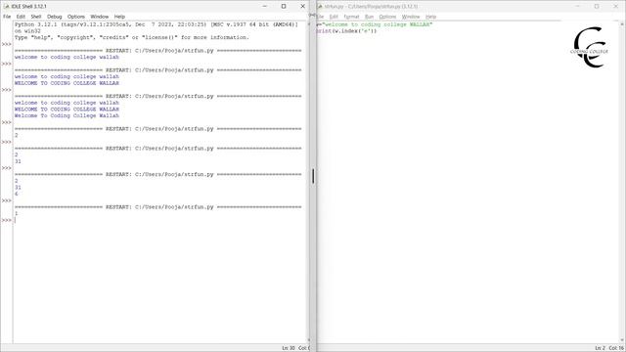Screen dimensions: 626x352
Task: Open the Run menu in editor
Action: pyautogui.click(x=369, y=17)
